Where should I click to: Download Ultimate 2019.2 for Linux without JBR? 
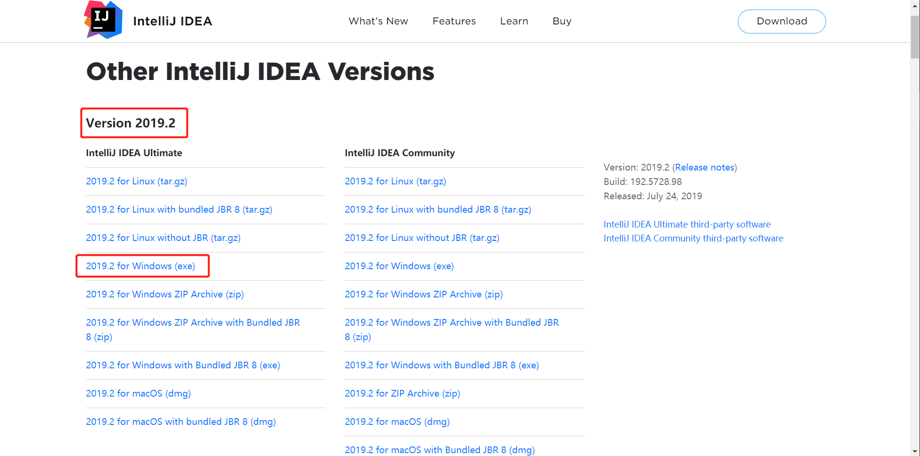click(163, 238)
